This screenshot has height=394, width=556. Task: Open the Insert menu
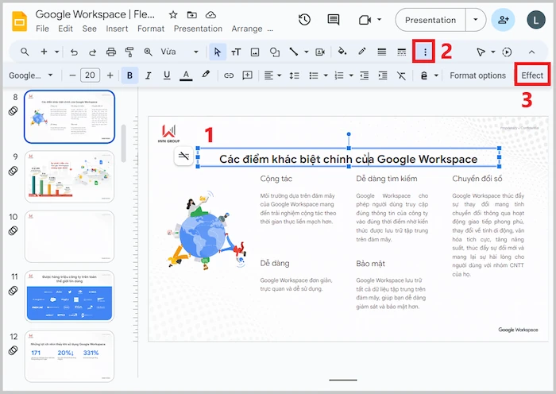117,29
